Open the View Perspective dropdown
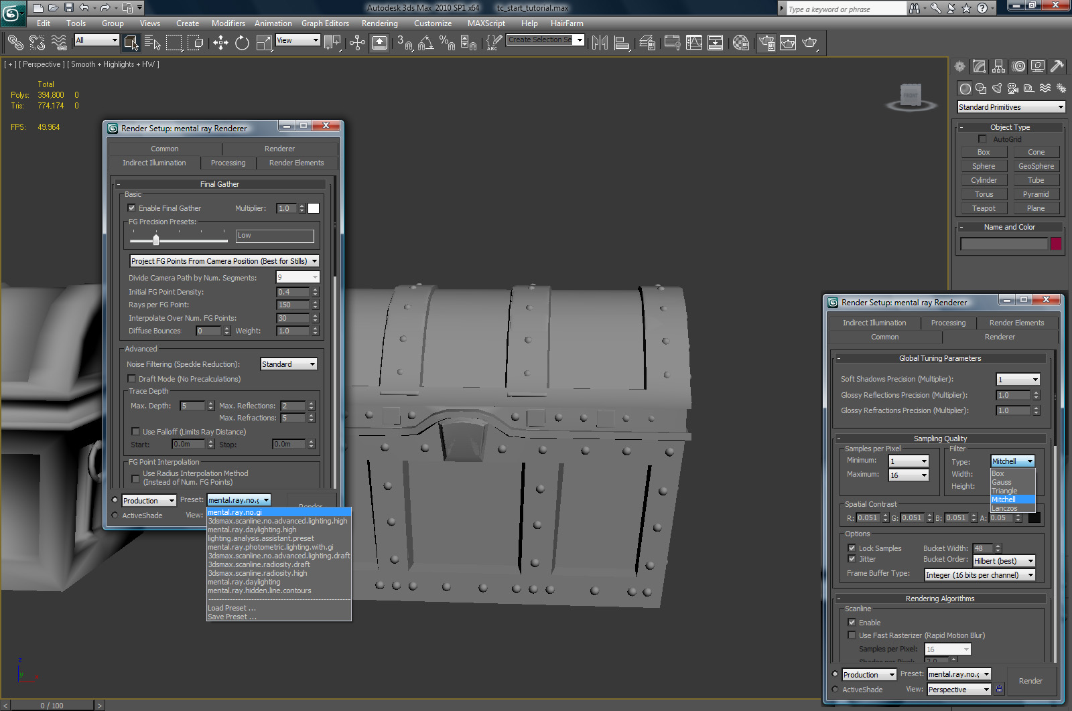The height and width of the screenshot is (711, 1072). (959, 690)
